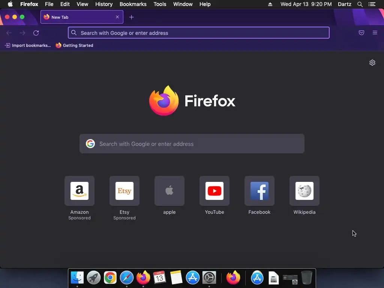Open Spotlight search in menu bar
The width and height of the screenshot is (384, 288).
point(360,4)
